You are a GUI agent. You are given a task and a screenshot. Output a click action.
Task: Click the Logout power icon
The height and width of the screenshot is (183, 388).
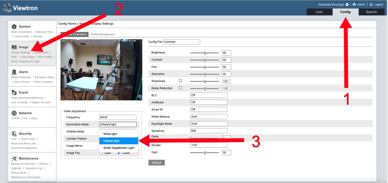pos(371,5)
